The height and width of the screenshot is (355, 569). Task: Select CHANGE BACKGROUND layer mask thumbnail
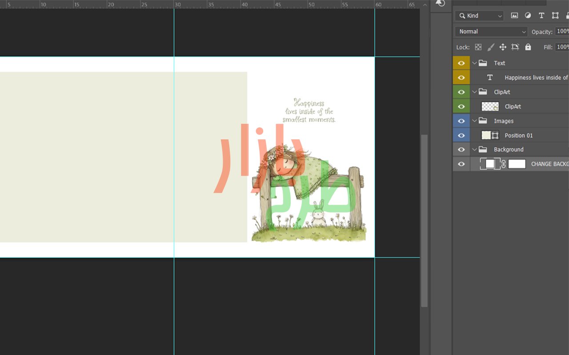(517, 164)
